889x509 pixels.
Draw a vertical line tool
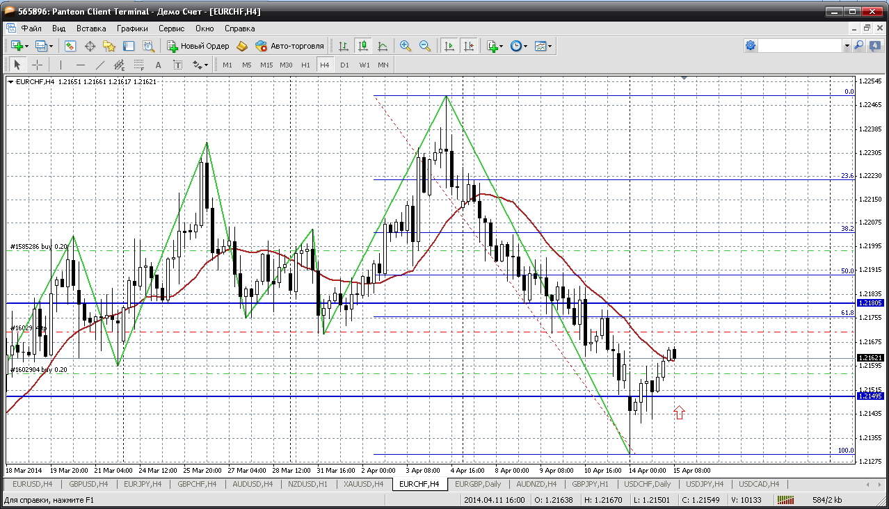(61, 65)
